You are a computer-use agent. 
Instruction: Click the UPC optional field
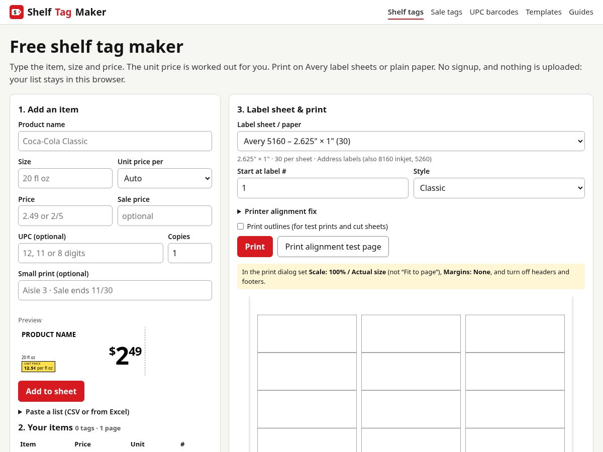pos(90,253)
